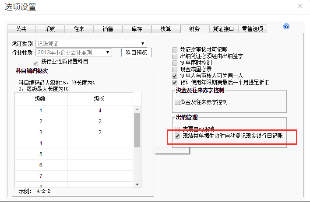Click the blue help question mark icon

pos(286,27)
